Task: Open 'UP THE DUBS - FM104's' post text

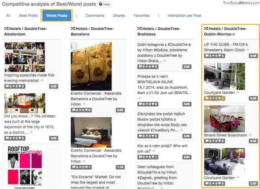Action: tap(226, 47)
